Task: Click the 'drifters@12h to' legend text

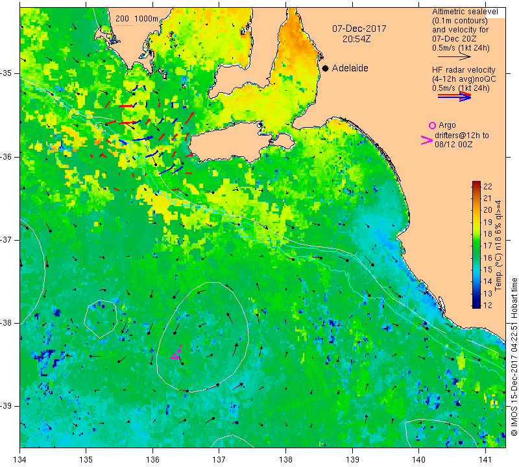Action: coord(461,136)
